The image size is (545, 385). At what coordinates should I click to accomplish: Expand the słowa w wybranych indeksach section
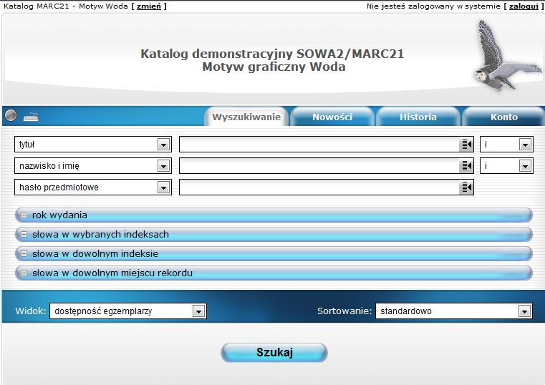[x=100, y=234]
